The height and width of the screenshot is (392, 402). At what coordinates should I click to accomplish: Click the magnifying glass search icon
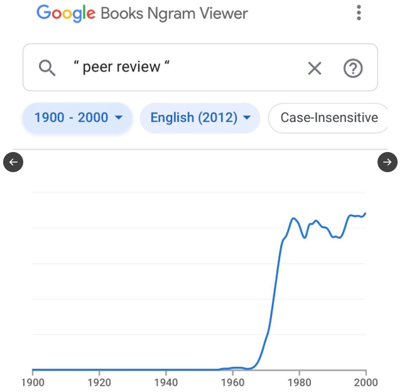point(47,67)
